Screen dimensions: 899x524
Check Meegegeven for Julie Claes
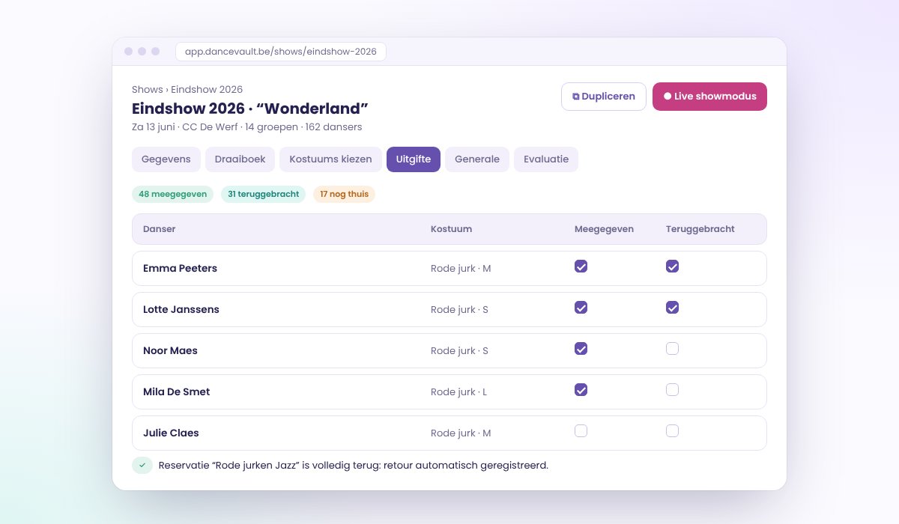[x=581, y=431]
